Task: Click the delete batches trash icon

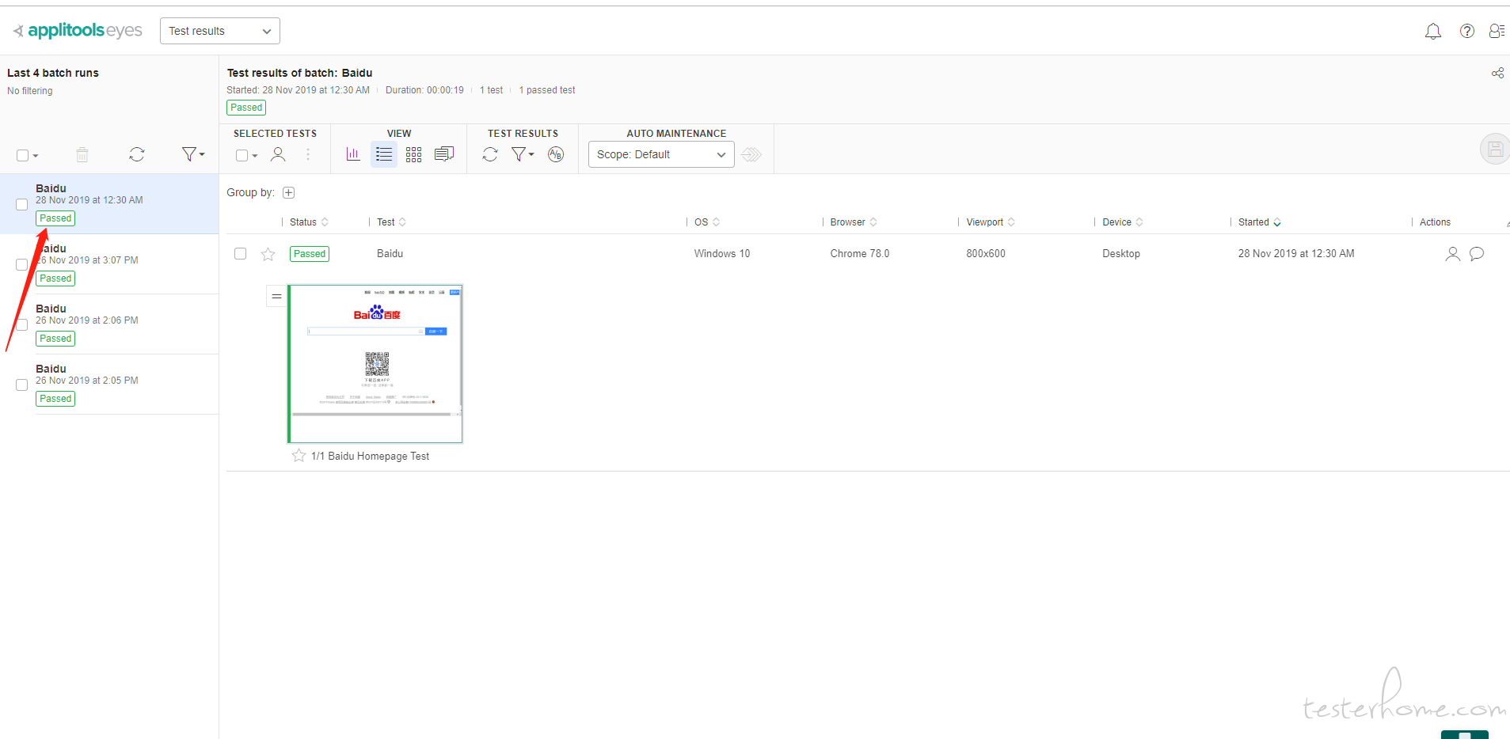Action: (82, 154)
